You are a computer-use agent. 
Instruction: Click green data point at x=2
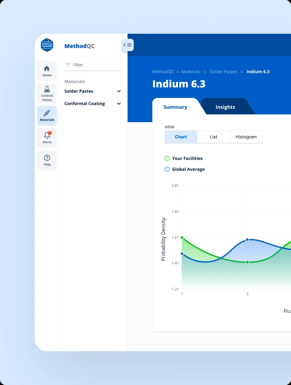(x=247, y=262)
